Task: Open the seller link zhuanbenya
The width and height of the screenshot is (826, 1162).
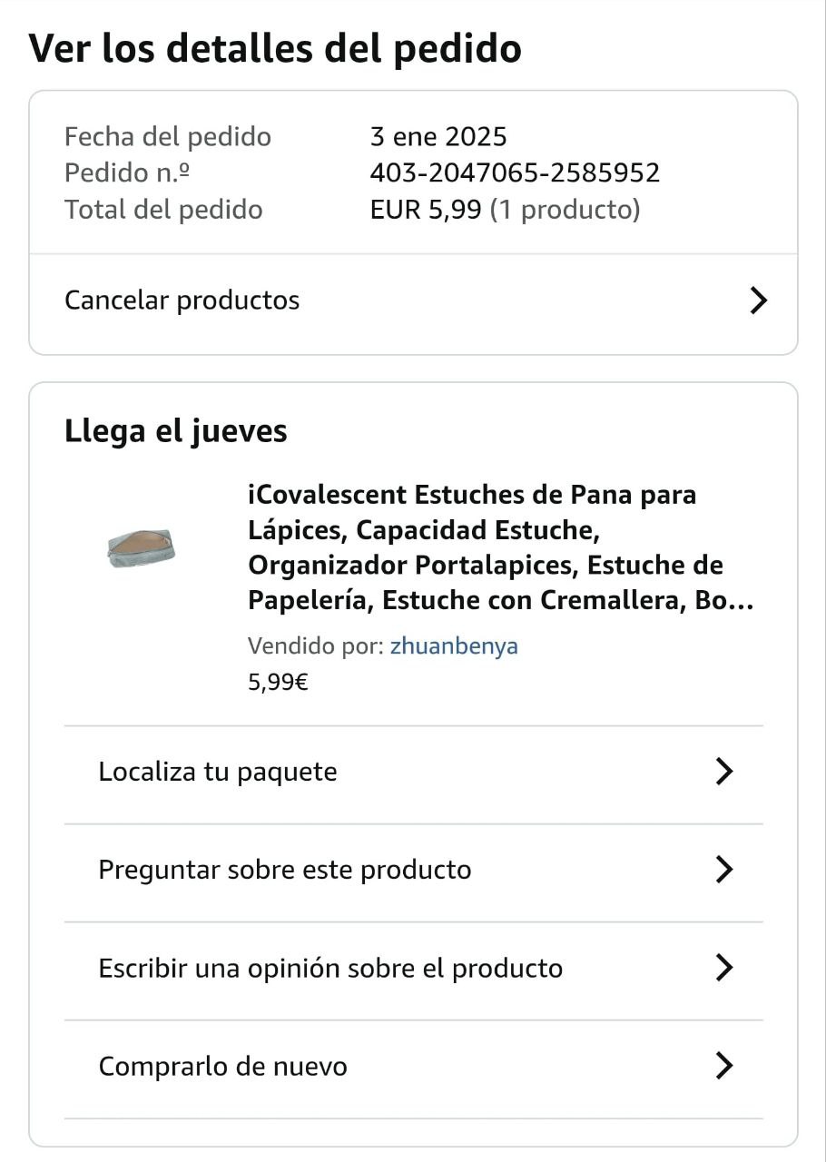Action: click(x=454, y=646)
